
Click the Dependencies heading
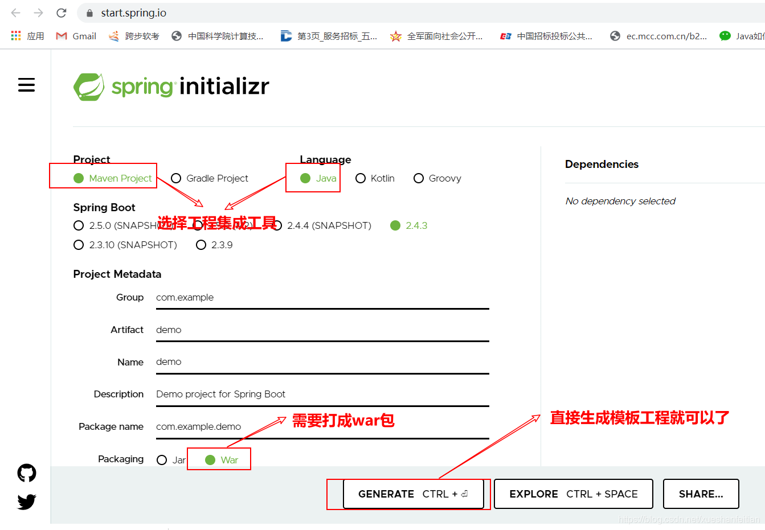[602, 164]
